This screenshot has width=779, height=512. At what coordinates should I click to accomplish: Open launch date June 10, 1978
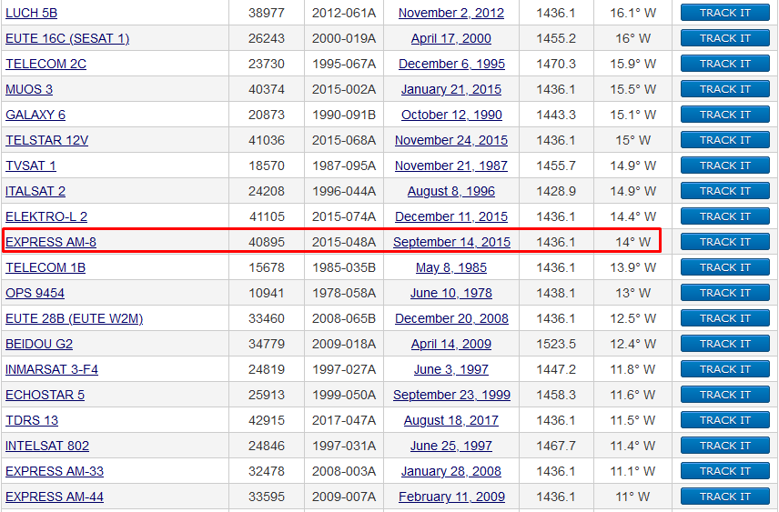[451, 294]
